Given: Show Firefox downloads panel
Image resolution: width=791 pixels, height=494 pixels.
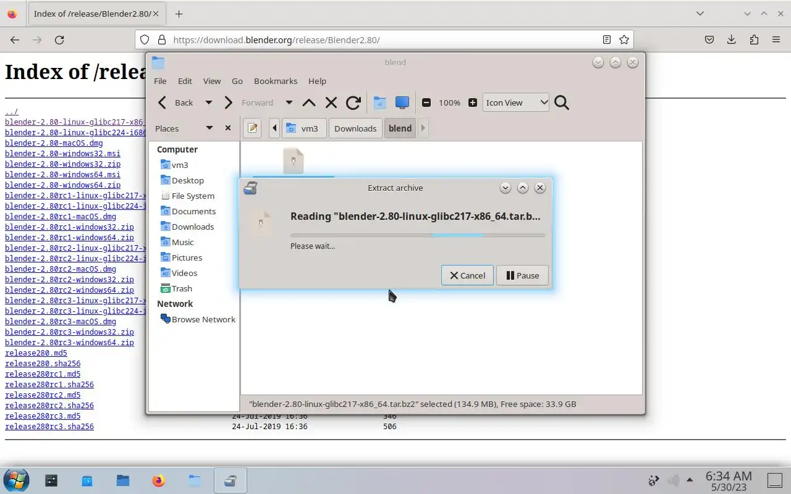Looking at the screenshot, I should 731,40.
